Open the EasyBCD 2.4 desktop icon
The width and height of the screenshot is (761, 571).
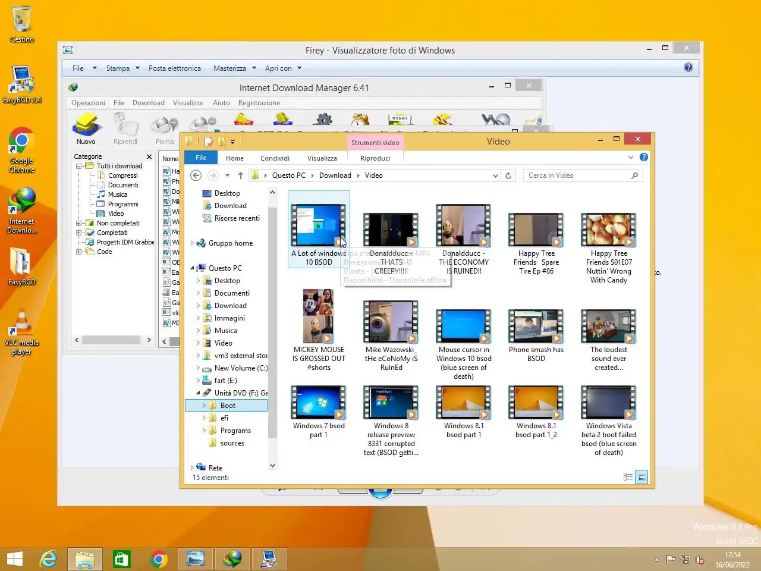pos(22,84)
